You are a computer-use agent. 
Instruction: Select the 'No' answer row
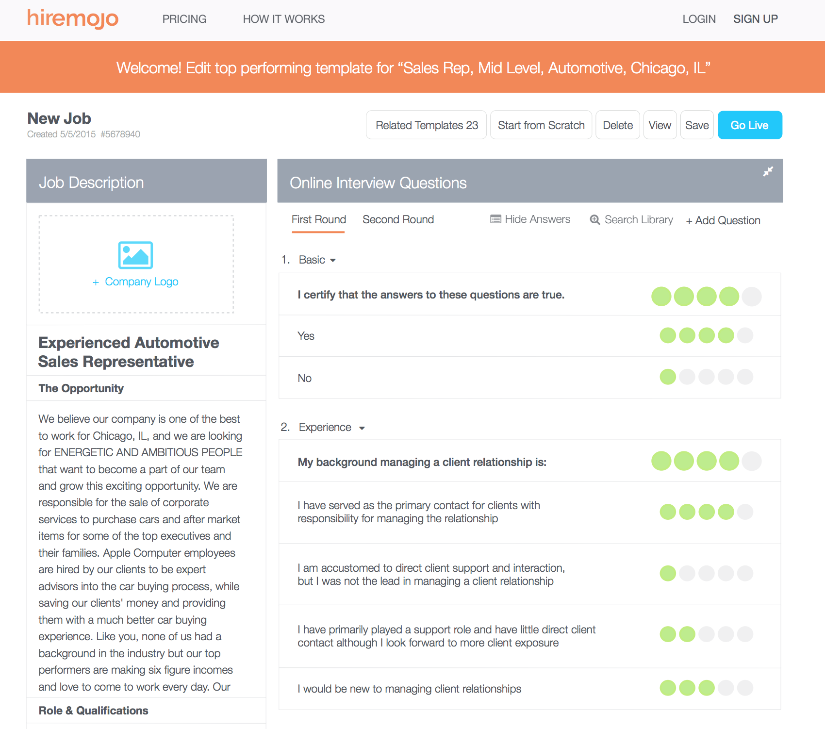click(529, 378)
